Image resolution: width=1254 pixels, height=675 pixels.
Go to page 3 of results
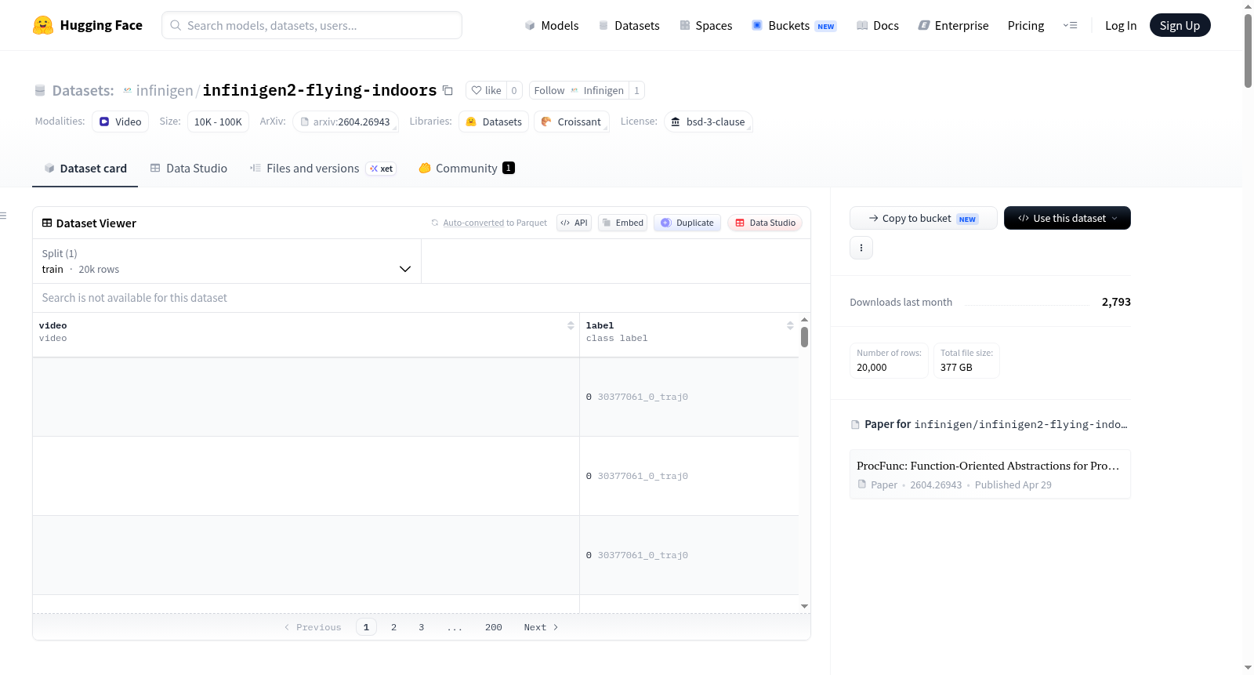pyautogui.click(x=422, y=627)
